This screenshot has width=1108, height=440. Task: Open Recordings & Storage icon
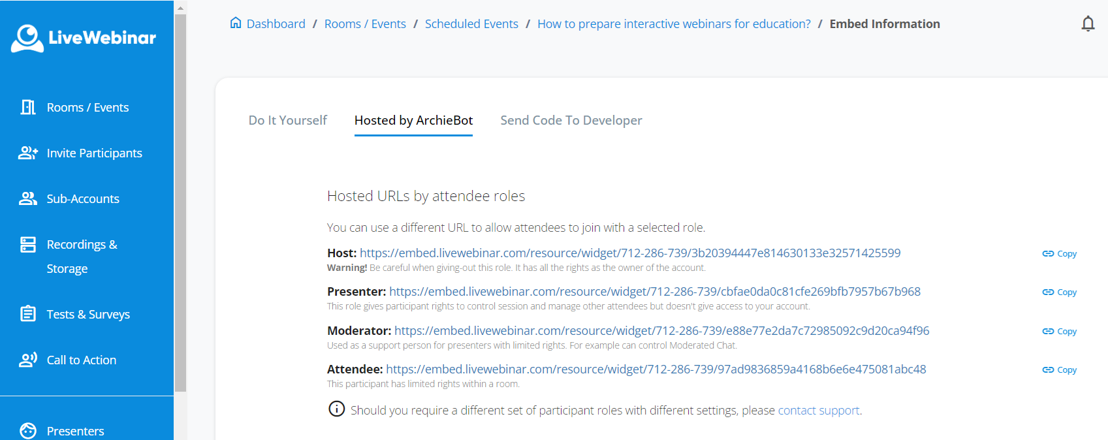pos(28,245)
